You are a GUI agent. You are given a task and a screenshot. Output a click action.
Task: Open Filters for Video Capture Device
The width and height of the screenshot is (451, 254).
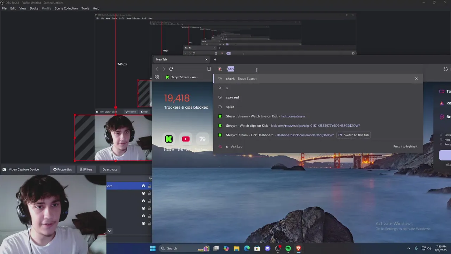(x=86, y=169)
